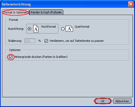Click the Skalierung percentage input field
Screen dimensions: 135x107
tap(30, 41)
